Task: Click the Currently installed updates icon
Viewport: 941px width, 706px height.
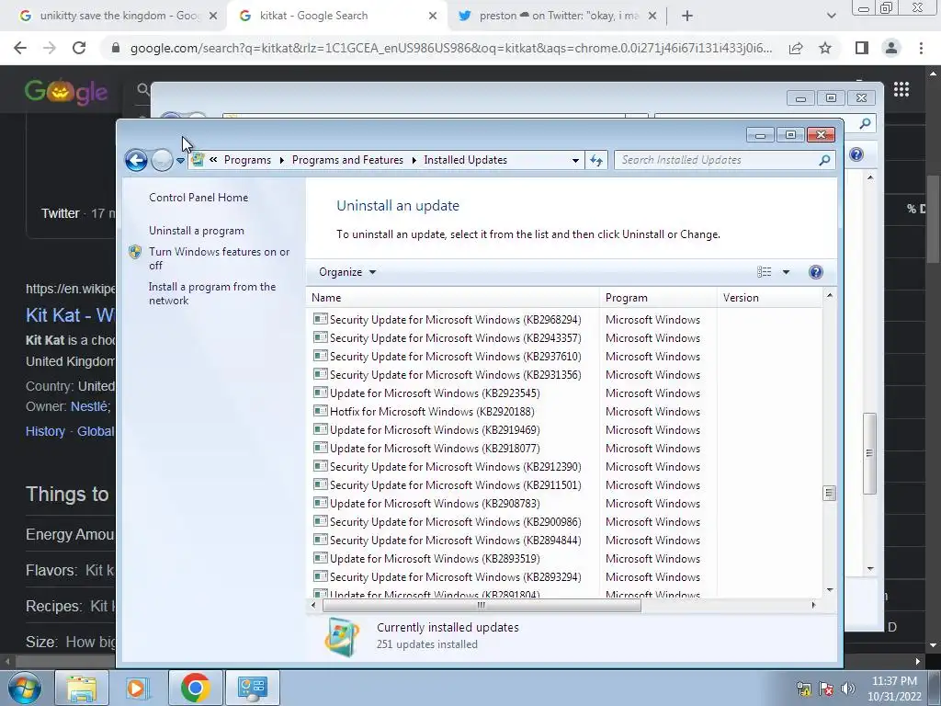Action: tap(343, 637)
